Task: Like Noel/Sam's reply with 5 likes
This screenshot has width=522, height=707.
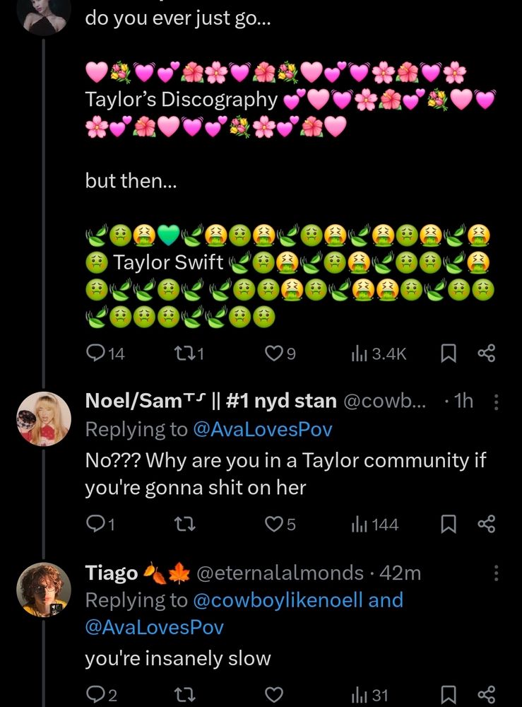Action: 272,525
